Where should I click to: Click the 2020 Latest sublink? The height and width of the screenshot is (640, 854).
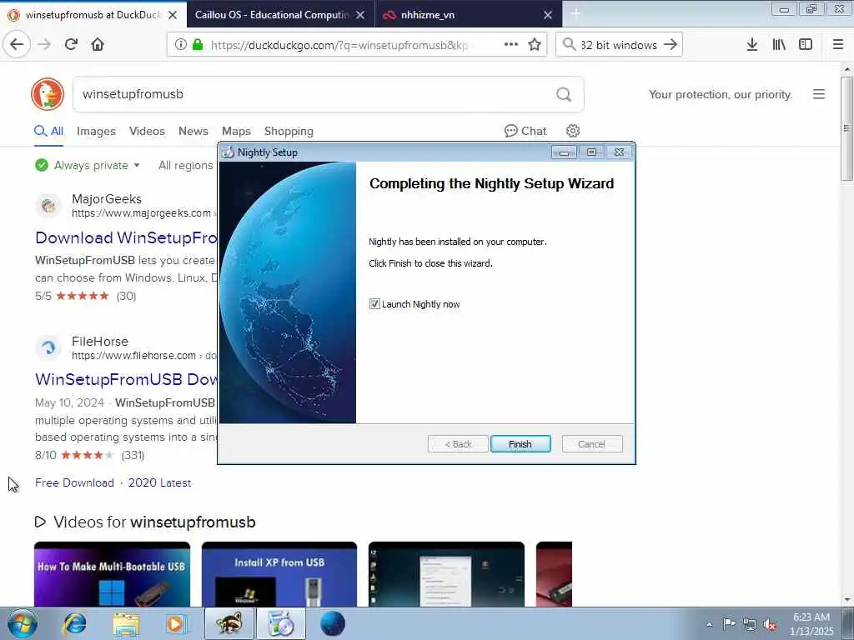[159, 482]
